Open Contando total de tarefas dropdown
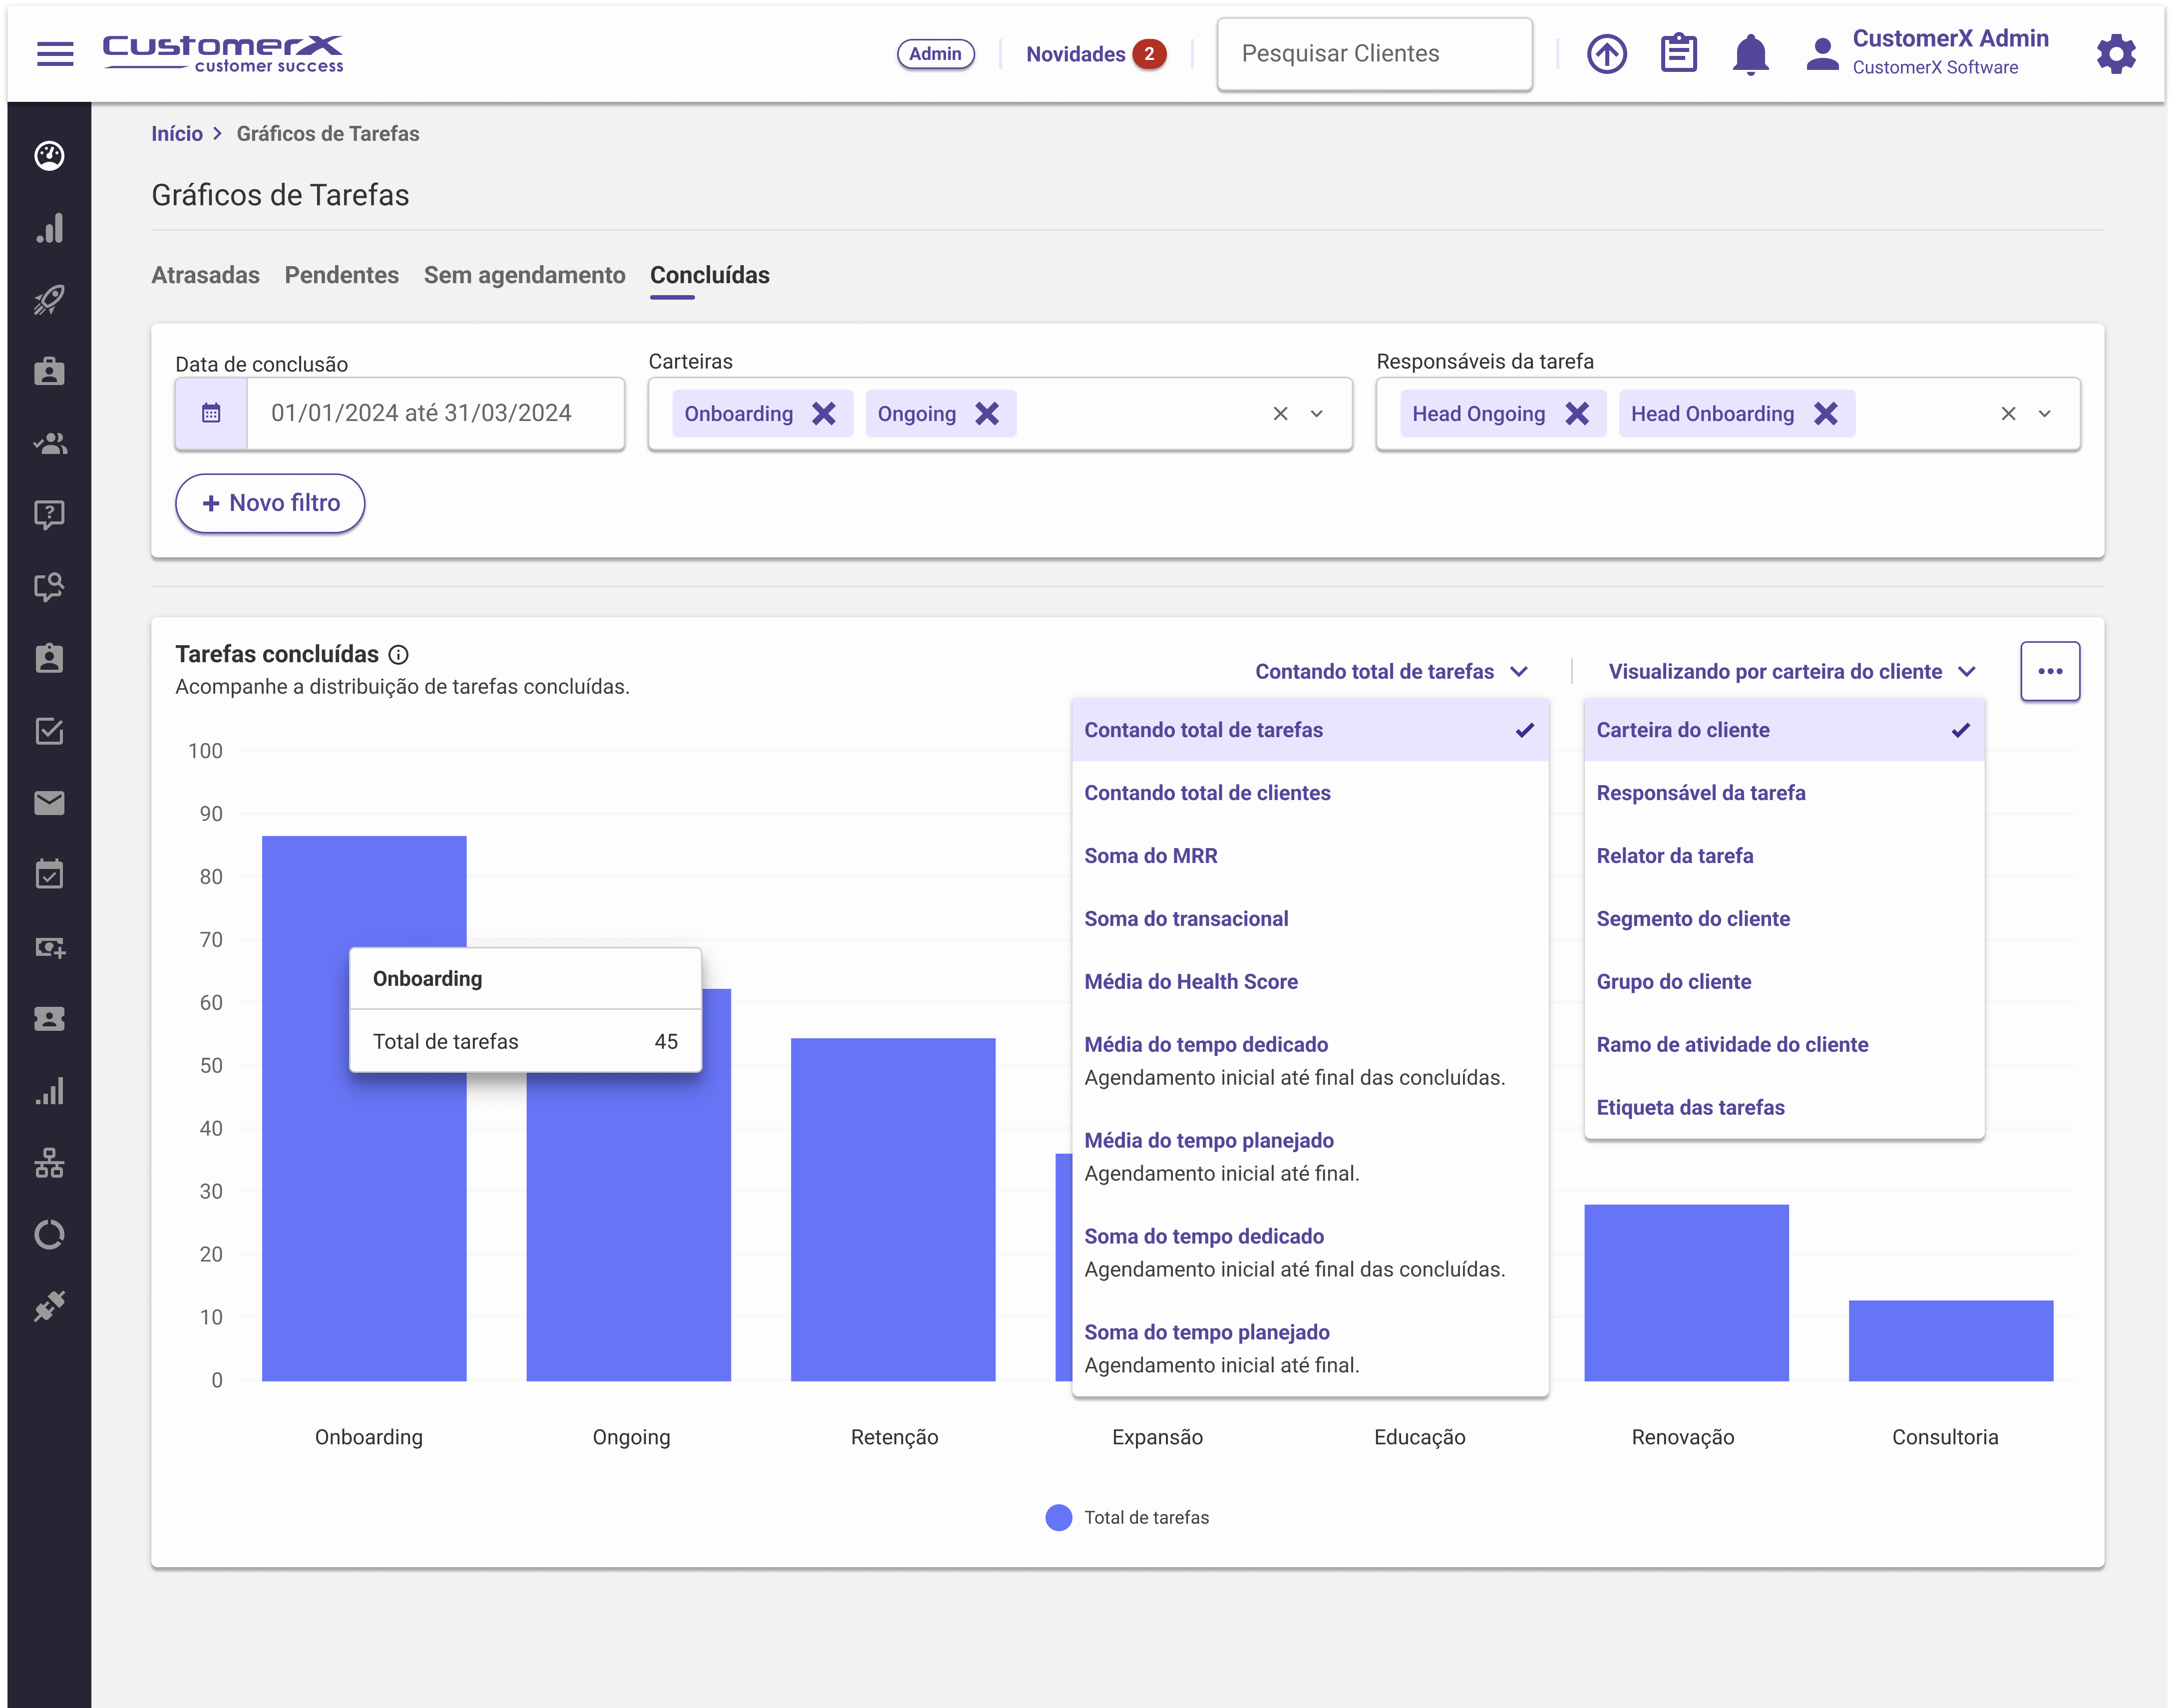Viewport: 2172px width, 1708px height. (x=1391, y=672)
